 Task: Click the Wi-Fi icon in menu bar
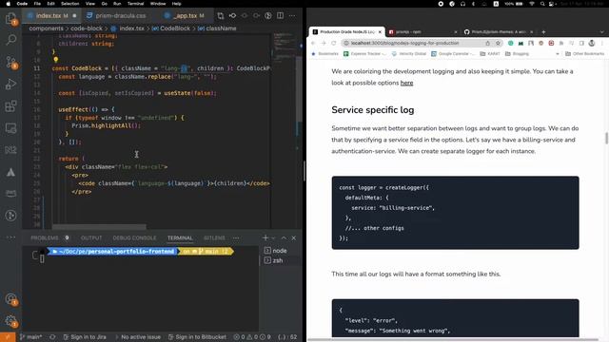[x=532, y=4]
